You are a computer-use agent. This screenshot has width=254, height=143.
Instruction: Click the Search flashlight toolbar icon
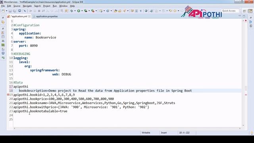coord(124,11)
